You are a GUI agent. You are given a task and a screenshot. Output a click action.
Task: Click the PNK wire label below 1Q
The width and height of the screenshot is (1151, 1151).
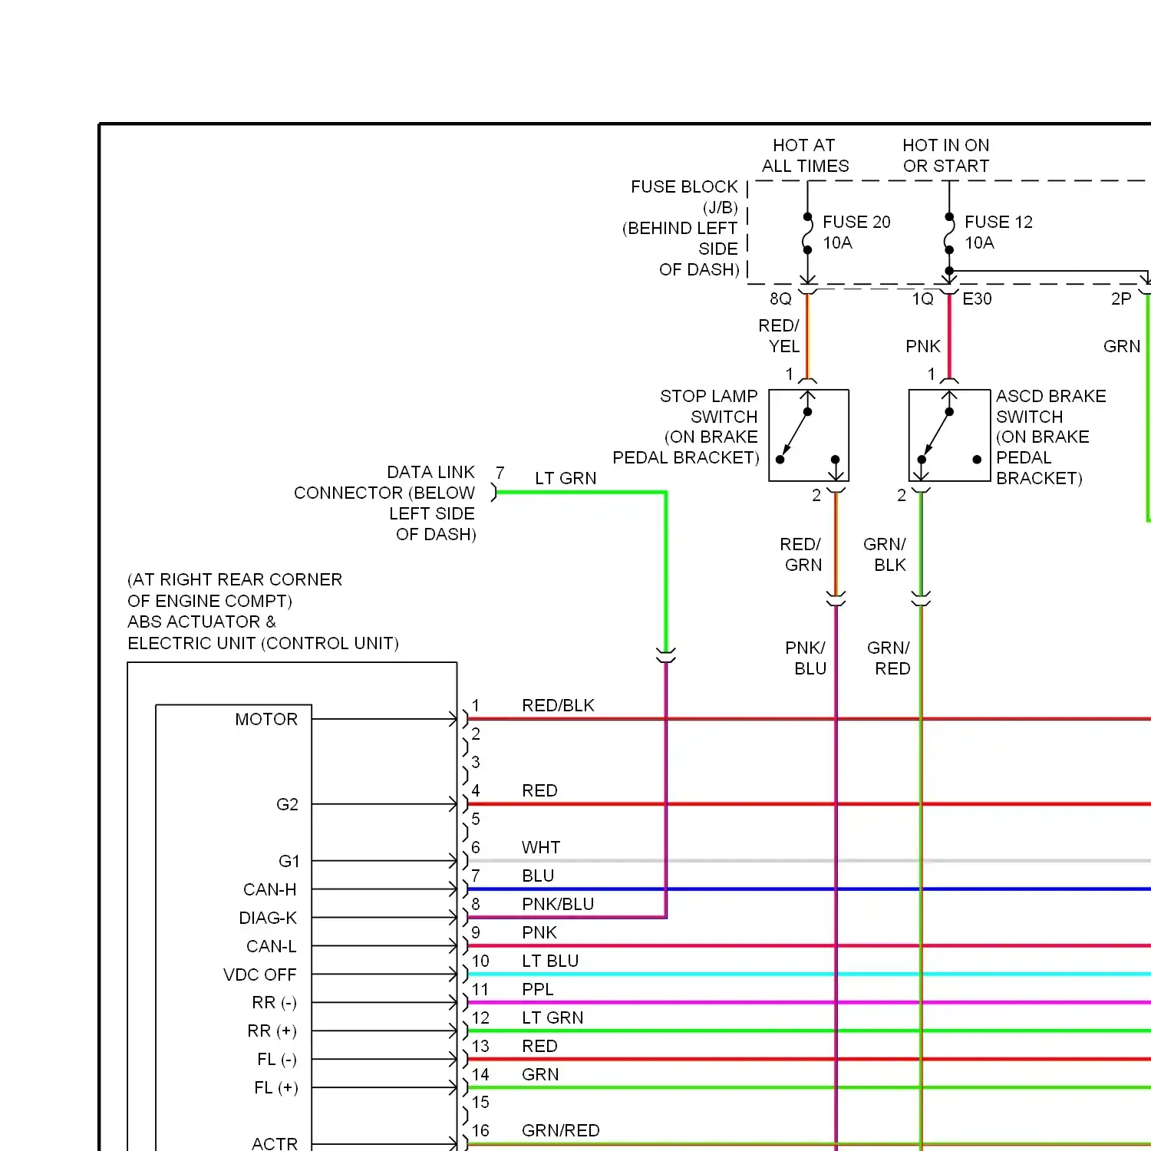point(922,347)
